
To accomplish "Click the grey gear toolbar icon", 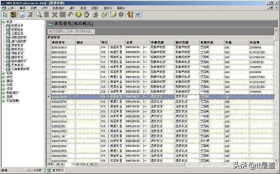I will [x=121, y=15].
